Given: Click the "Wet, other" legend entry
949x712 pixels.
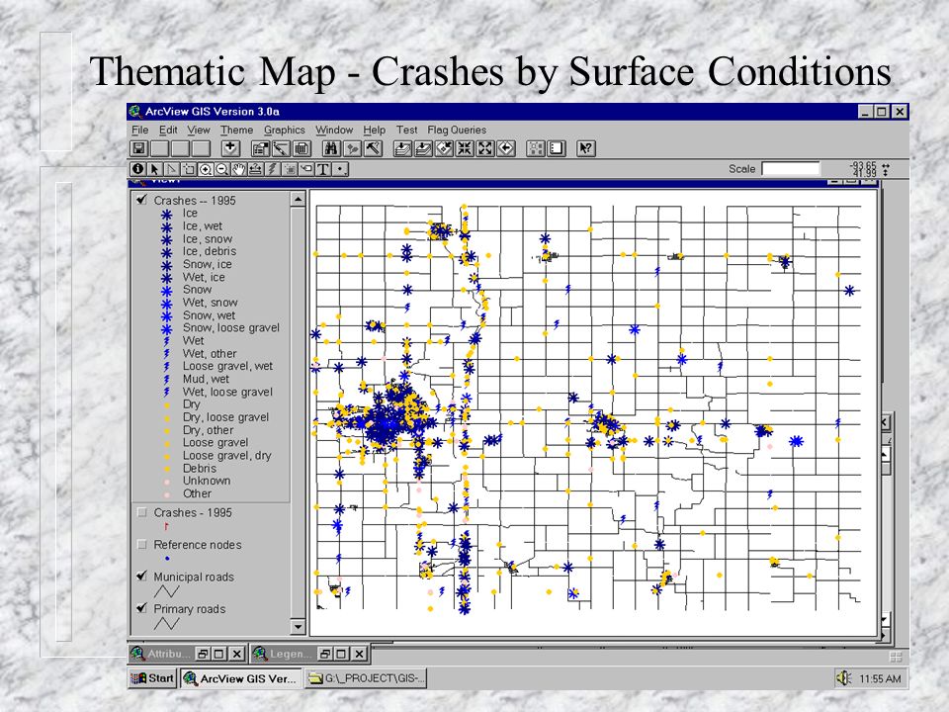Looking at the screenshot, I should pyautogui.click(x=210, y=354).
